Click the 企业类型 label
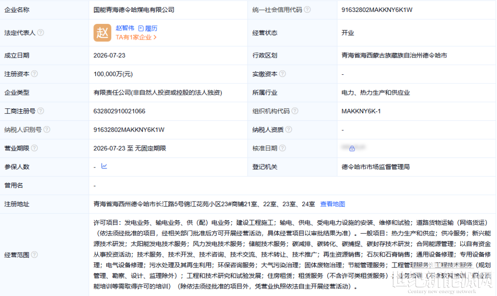Viewport: 497px width, 296px height. point(17,92)
